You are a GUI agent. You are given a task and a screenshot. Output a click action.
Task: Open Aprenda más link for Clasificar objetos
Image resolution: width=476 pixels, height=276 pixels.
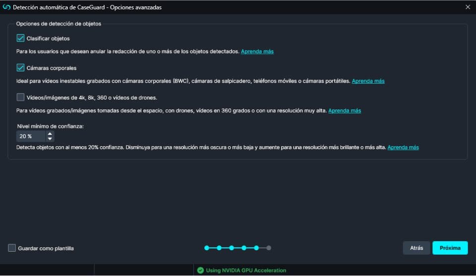pyautogui.click(x=257, y=52)
